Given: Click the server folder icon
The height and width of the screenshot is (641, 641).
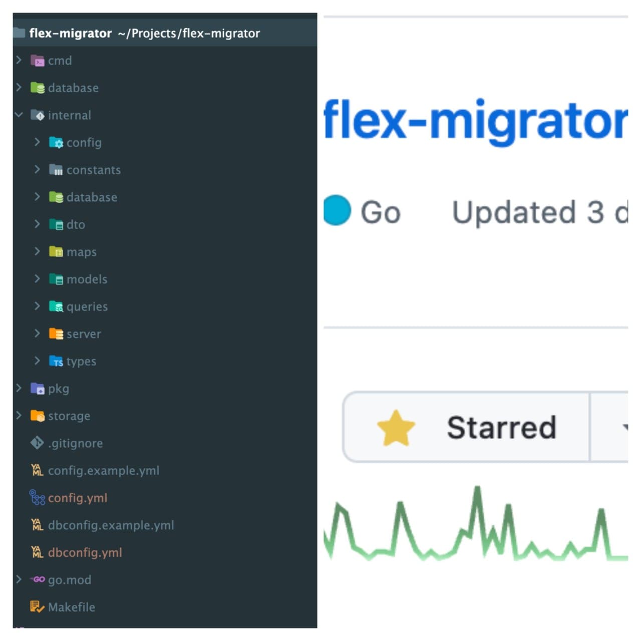Looking at the screenshot, I should [x=56, y=334].
